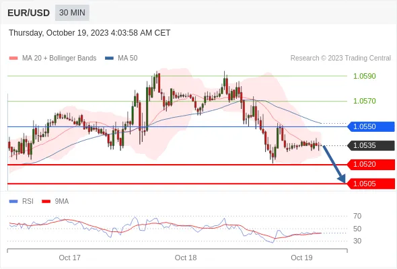This screenshot has width=397, height=269.
Task: Click the 30 MIN timeframe button
Action: 72,12
